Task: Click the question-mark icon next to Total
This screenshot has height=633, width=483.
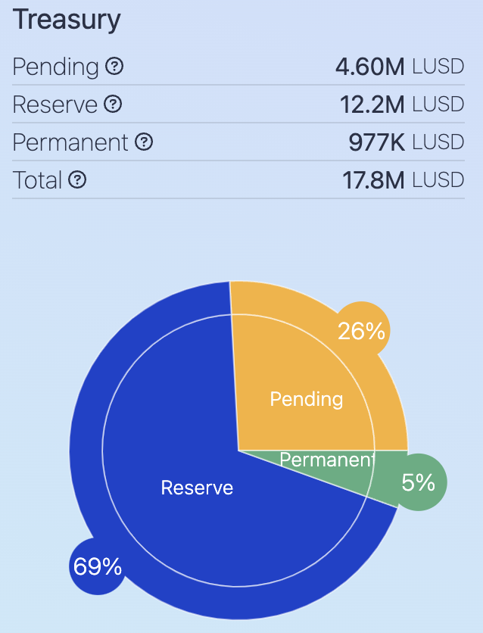Action: tap(77, 180)
